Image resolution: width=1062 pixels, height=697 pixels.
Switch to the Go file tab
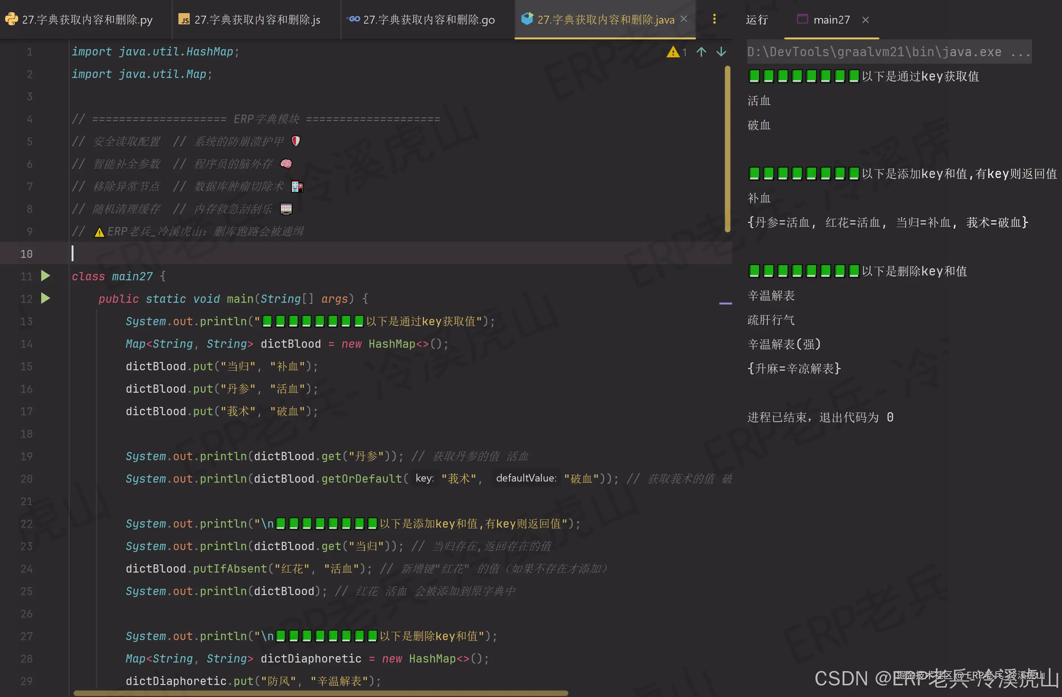coord(428,19)
